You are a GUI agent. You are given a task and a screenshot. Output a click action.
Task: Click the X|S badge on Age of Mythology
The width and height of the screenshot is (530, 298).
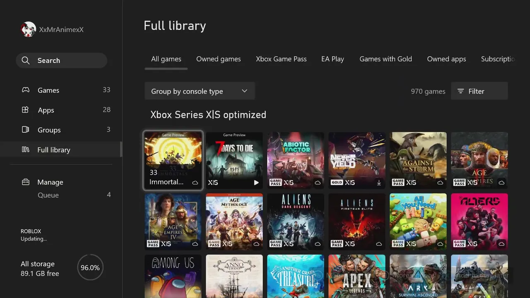227,244
